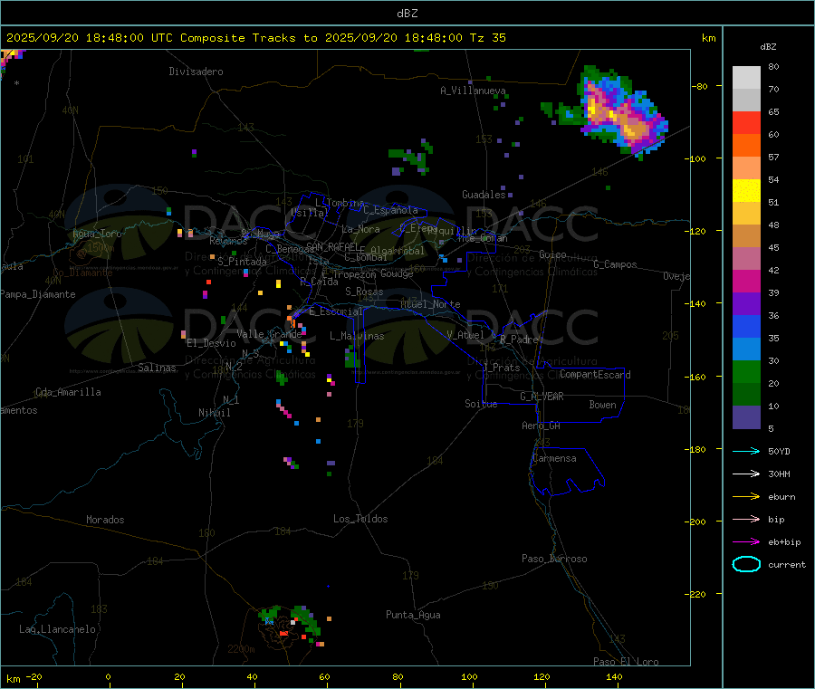The image size is (815, 689).
Task: Click the 39 dBZ magenta legend swatch
Action: tap(746, 281)
